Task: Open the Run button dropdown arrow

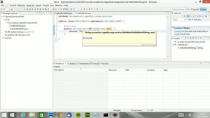Action: coord(43,9)
